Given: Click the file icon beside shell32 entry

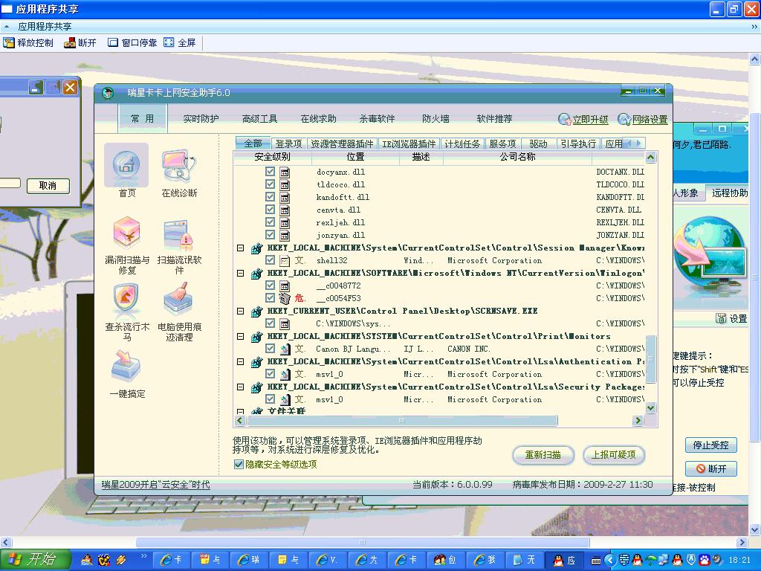Looking at the screenshot, I should click(x=285, y=260).
